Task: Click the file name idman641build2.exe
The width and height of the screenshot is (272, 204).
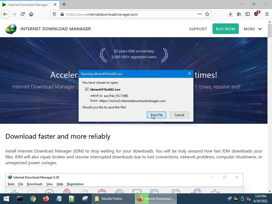Action: tap(105, 90)
